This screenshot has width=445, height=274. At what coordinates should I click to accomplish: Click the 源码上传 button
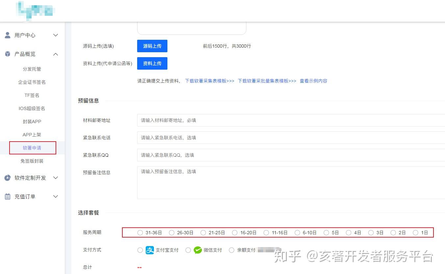tap(152, 46)
